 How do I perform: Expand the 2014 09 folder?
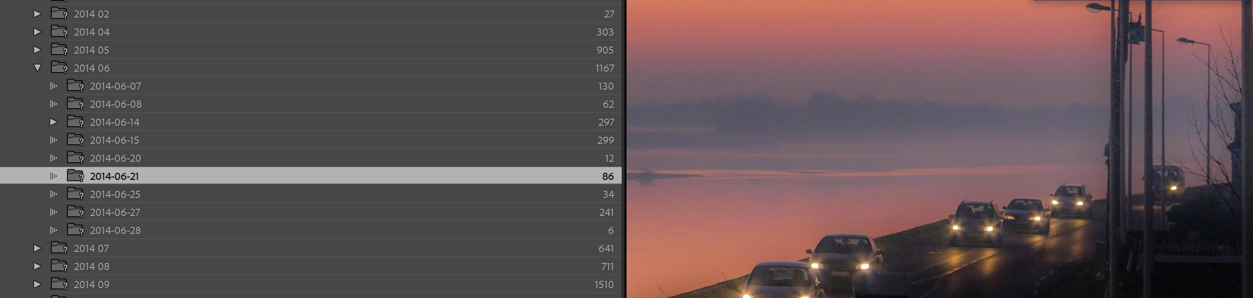(37, 284)
